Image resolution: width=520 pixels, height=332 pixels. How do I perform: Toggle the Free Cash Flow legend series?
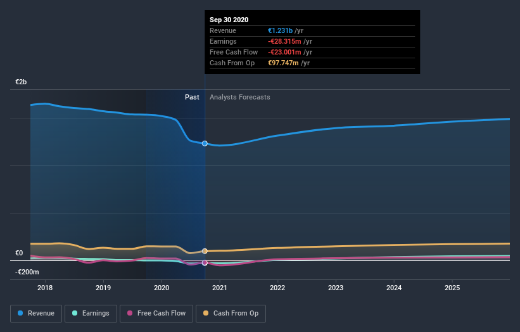(x=156, y=314)
